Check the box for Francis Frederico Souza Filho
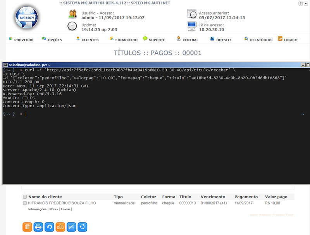310x235 pixels. (25, 203)
